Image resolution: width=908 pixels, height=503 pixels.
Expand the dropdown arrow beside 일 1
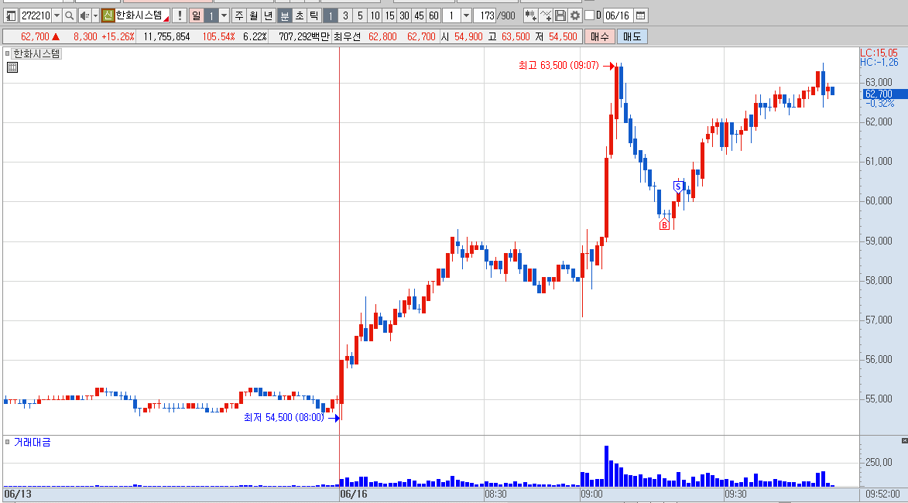(x=224, y=15)
